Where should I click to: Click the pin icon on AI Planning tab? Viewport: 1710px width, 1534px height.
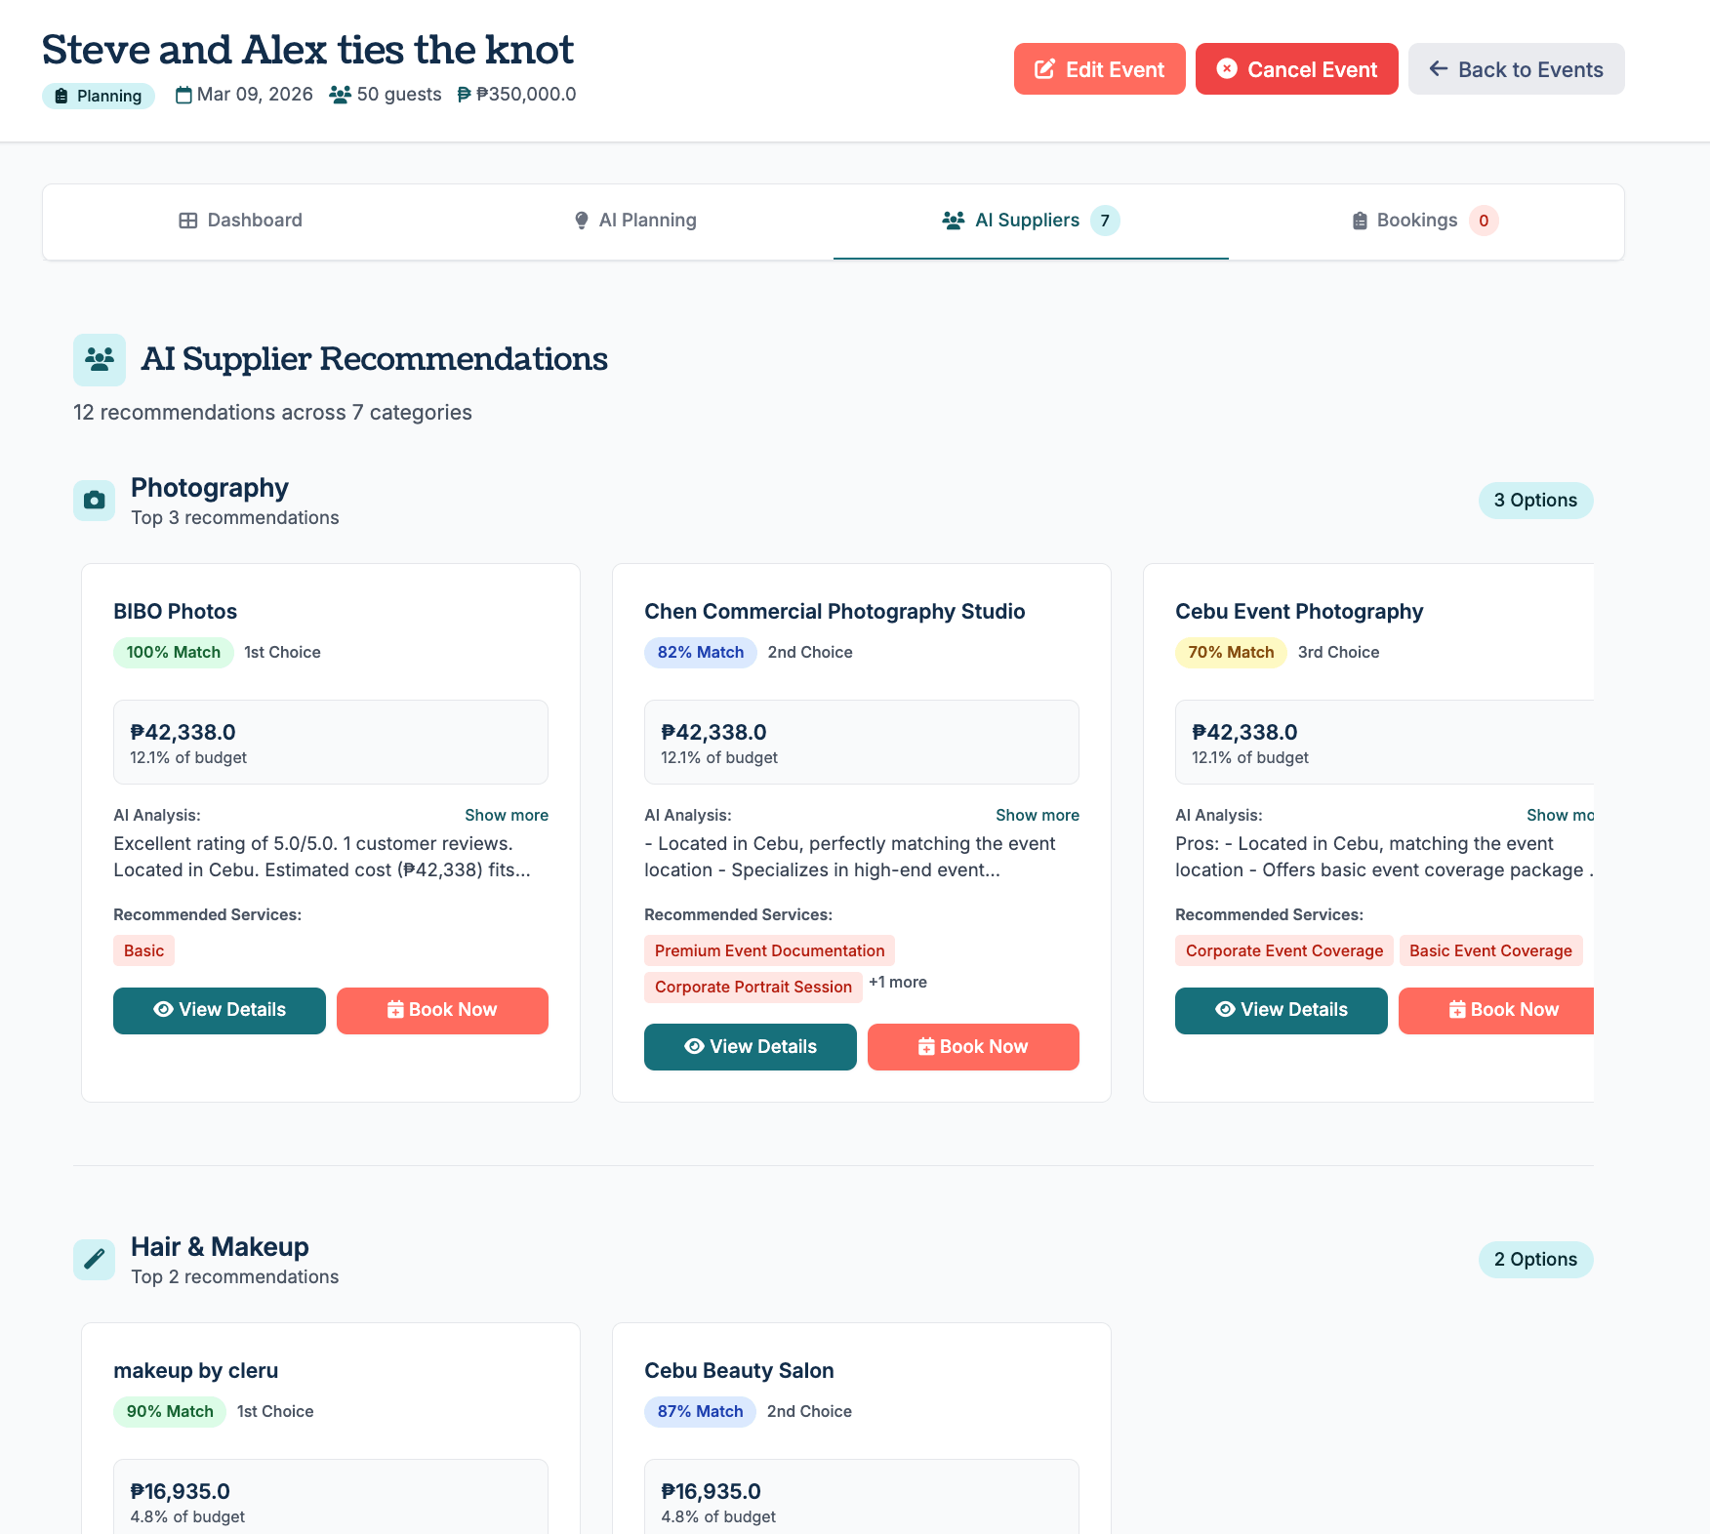click(583, 220)
